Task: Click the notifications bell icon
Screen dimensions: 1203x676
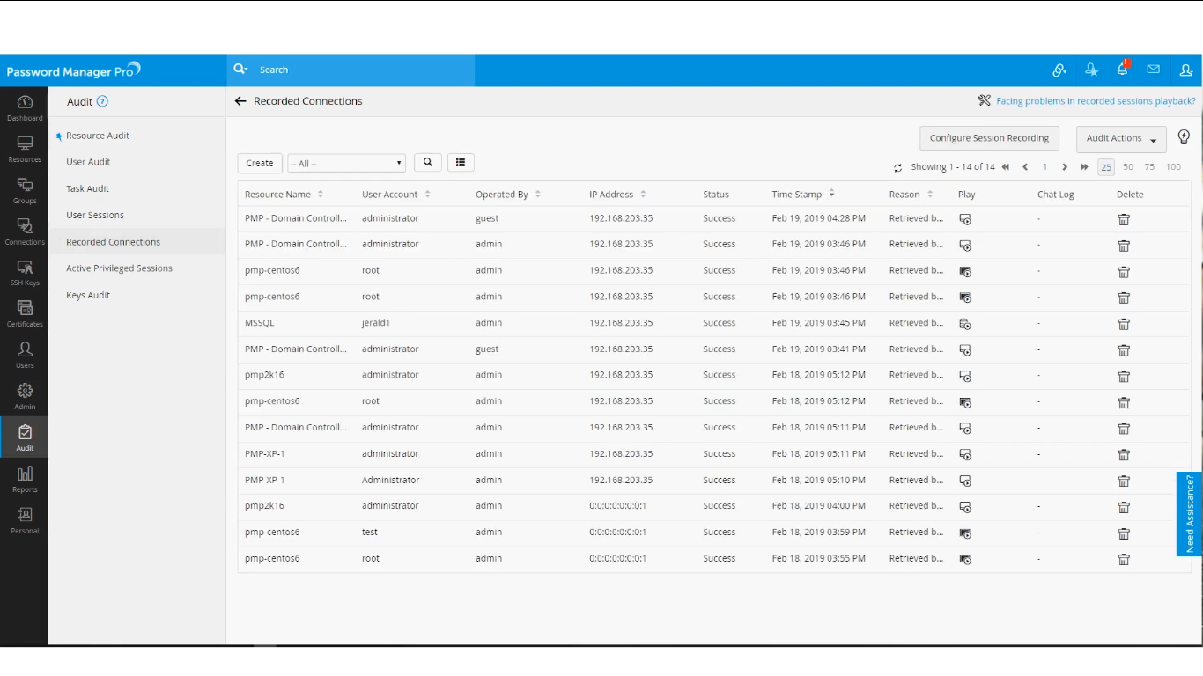Action: tap(1122, 70)
